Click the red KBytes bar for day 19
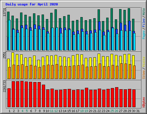This screenshot has width=147, height=114. (x=87, y=97)
